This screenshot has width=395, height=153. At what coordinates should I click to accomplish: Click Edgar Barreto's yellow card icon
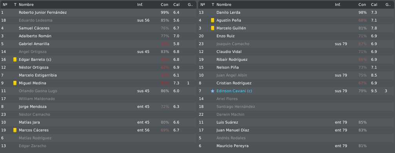[15, 60]
